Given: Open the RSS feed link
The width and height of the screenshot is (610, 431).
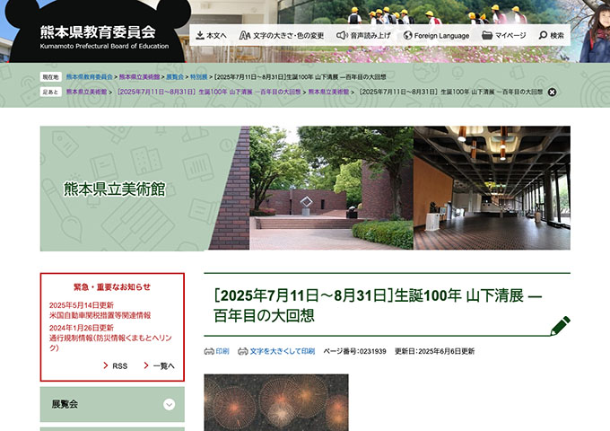Looking at the screenshot, I should pyautogui.click(x=120, y=366).
